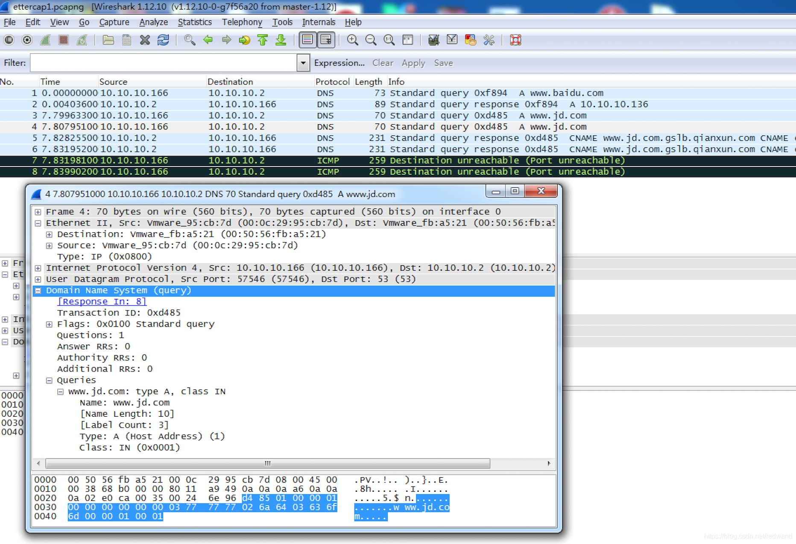The image size is (796, 544).
Task: Jump to first packet icon
Action: (x=263, y=40)
